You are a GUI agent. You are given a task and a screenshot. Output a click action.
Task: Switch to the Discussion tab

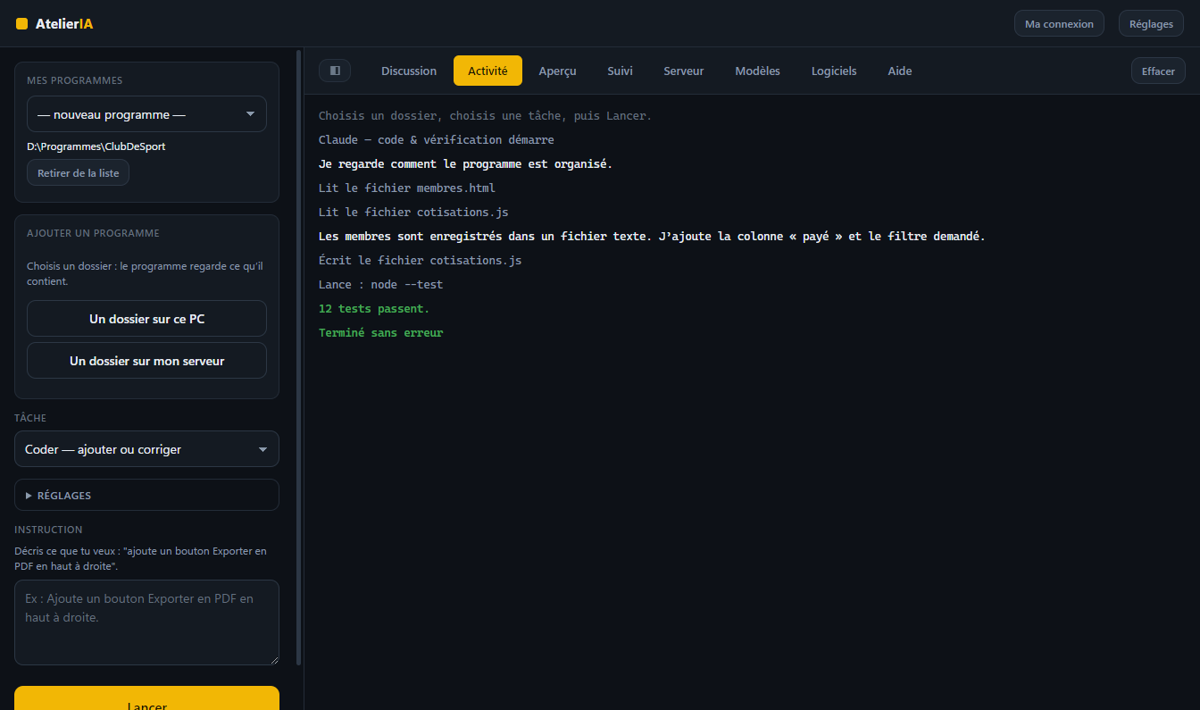409,71
